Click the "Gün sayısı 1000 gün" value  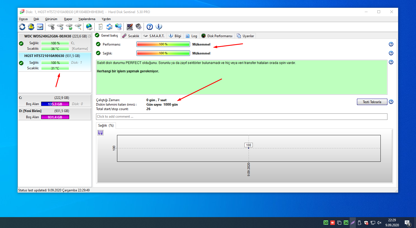click(162, 104)
